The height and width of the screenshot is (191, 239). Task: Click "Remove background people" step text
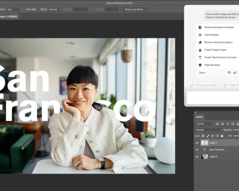tap(219, 27)
